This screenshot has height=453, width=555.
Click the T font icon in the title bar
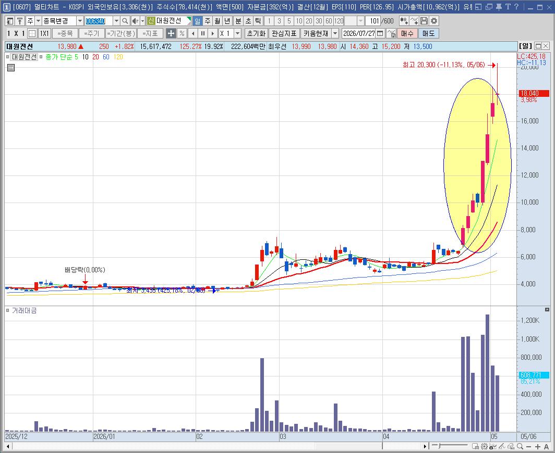point(508,7)
